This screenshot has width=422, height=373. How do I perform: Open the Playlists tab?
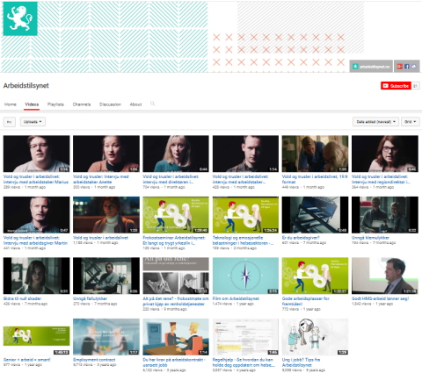click(55, 104)
